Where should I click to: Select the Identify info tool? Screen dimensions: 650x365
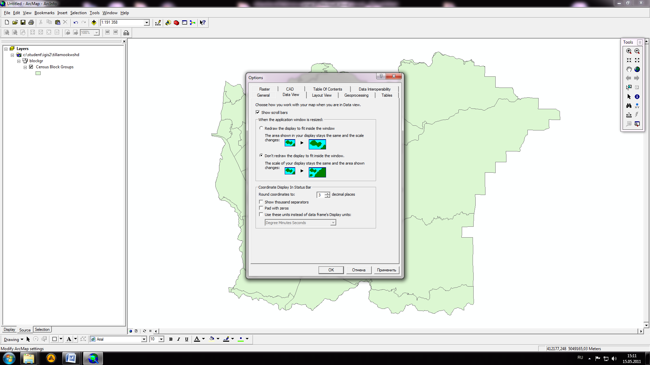coord(637,97)
